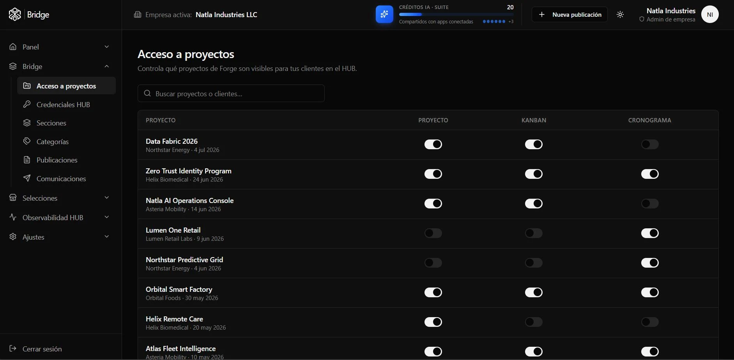Click the connected apps dots indicator
The width and height of the screenshot is (734, 360).
[x=494, y=21]
